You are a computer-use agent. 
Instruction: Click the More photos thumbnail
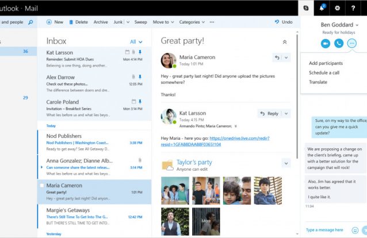[x=205, y=220]
